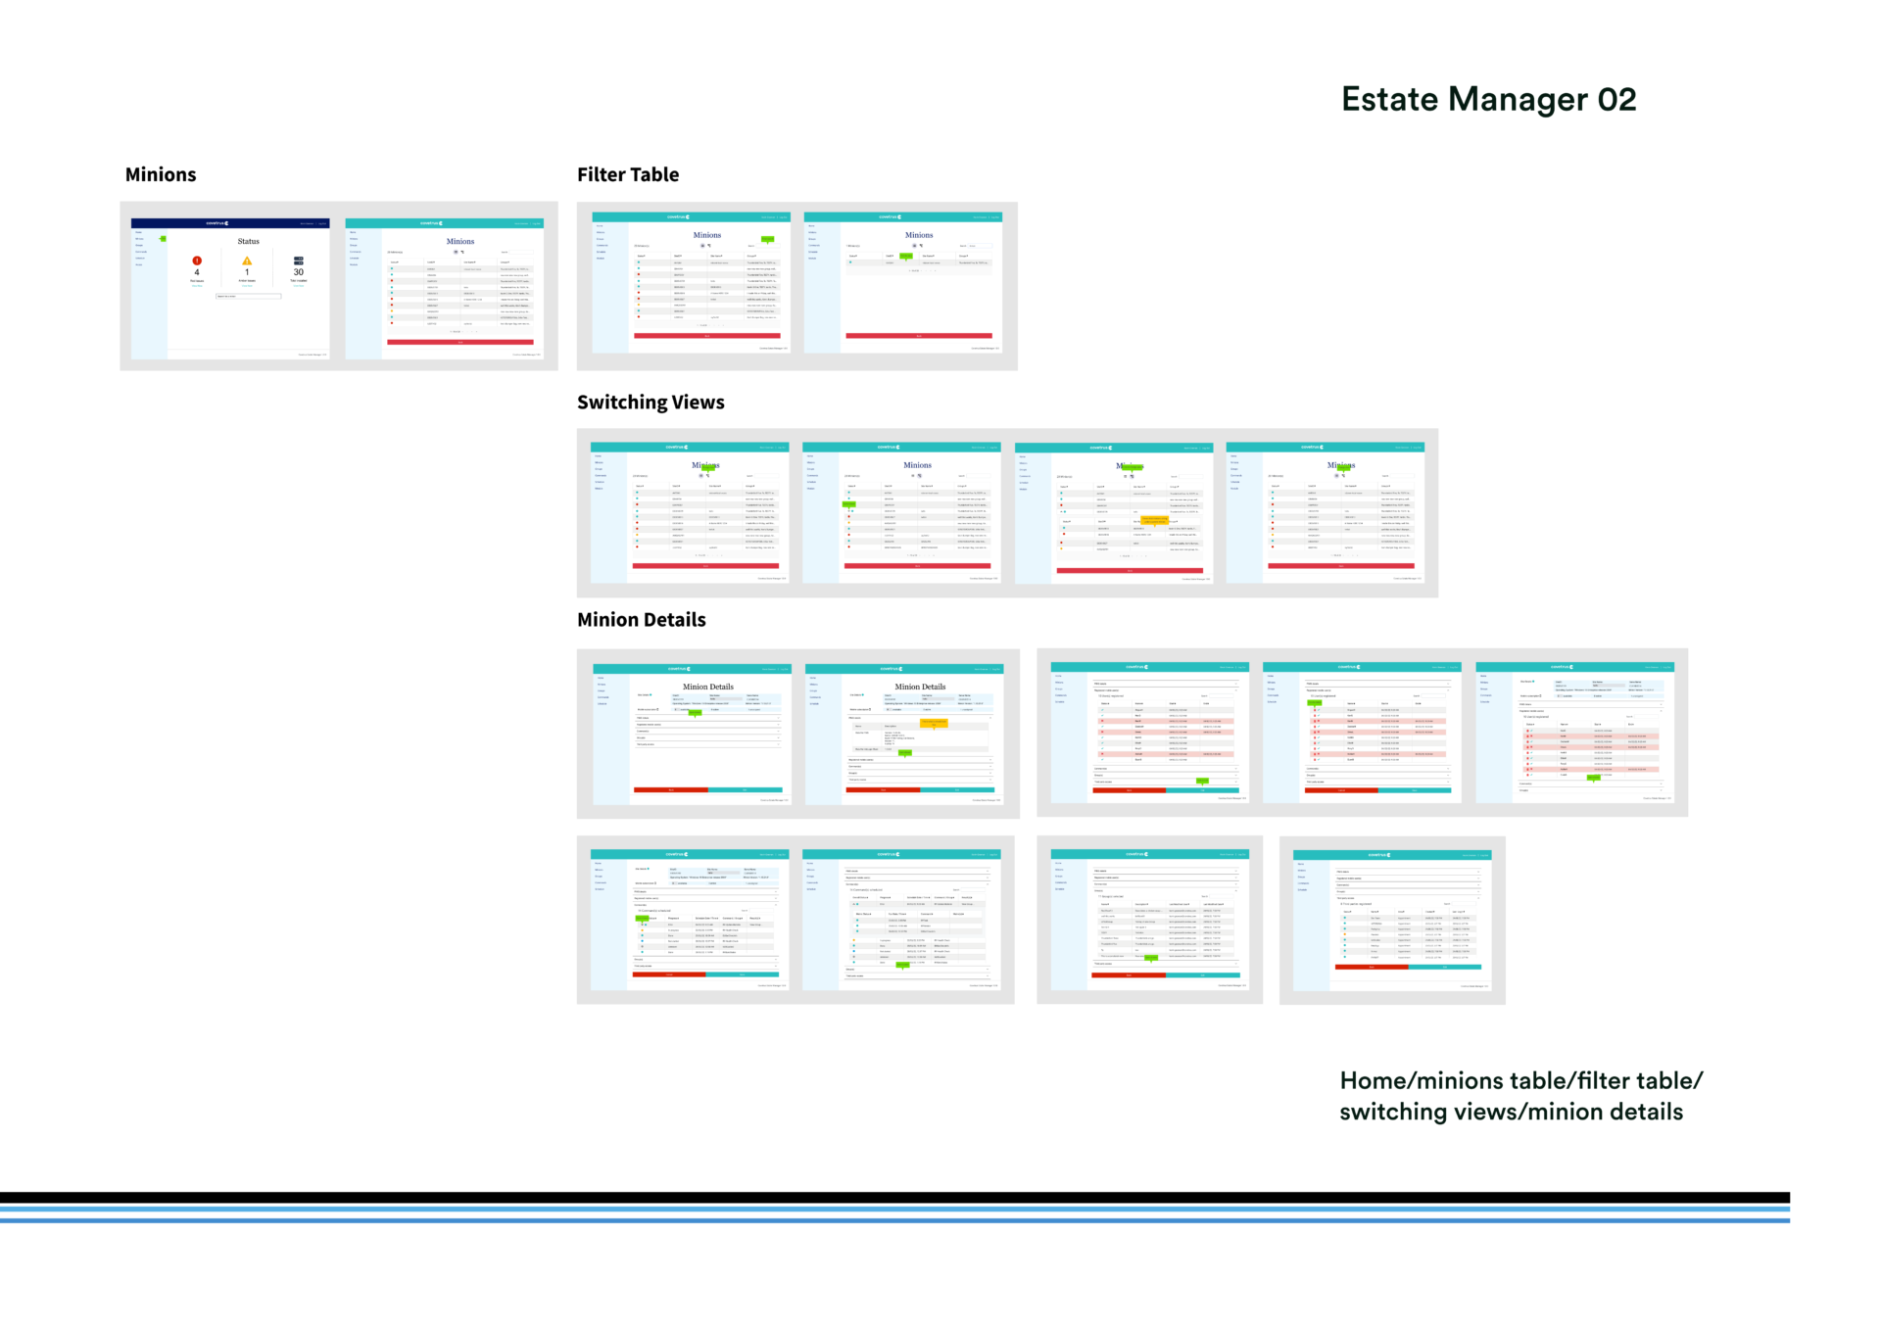Click the orange tooltip callout in third Switching Views mockup

[x=1155, y=520]
